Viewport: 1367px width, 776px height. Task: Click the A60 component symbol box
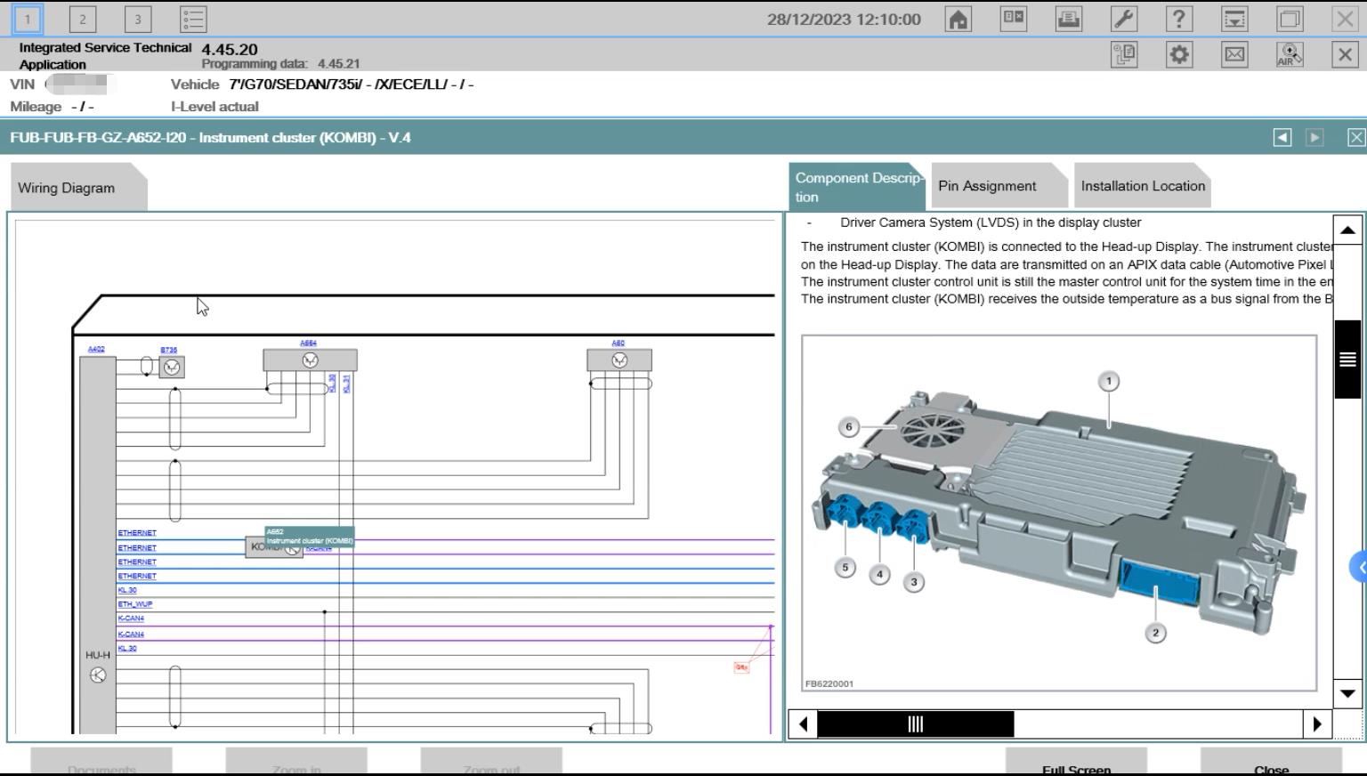(x=619, y=360)
